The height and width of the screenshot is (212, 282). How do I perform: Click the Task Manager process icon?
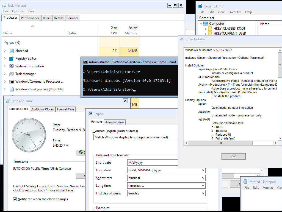(12, 74)
